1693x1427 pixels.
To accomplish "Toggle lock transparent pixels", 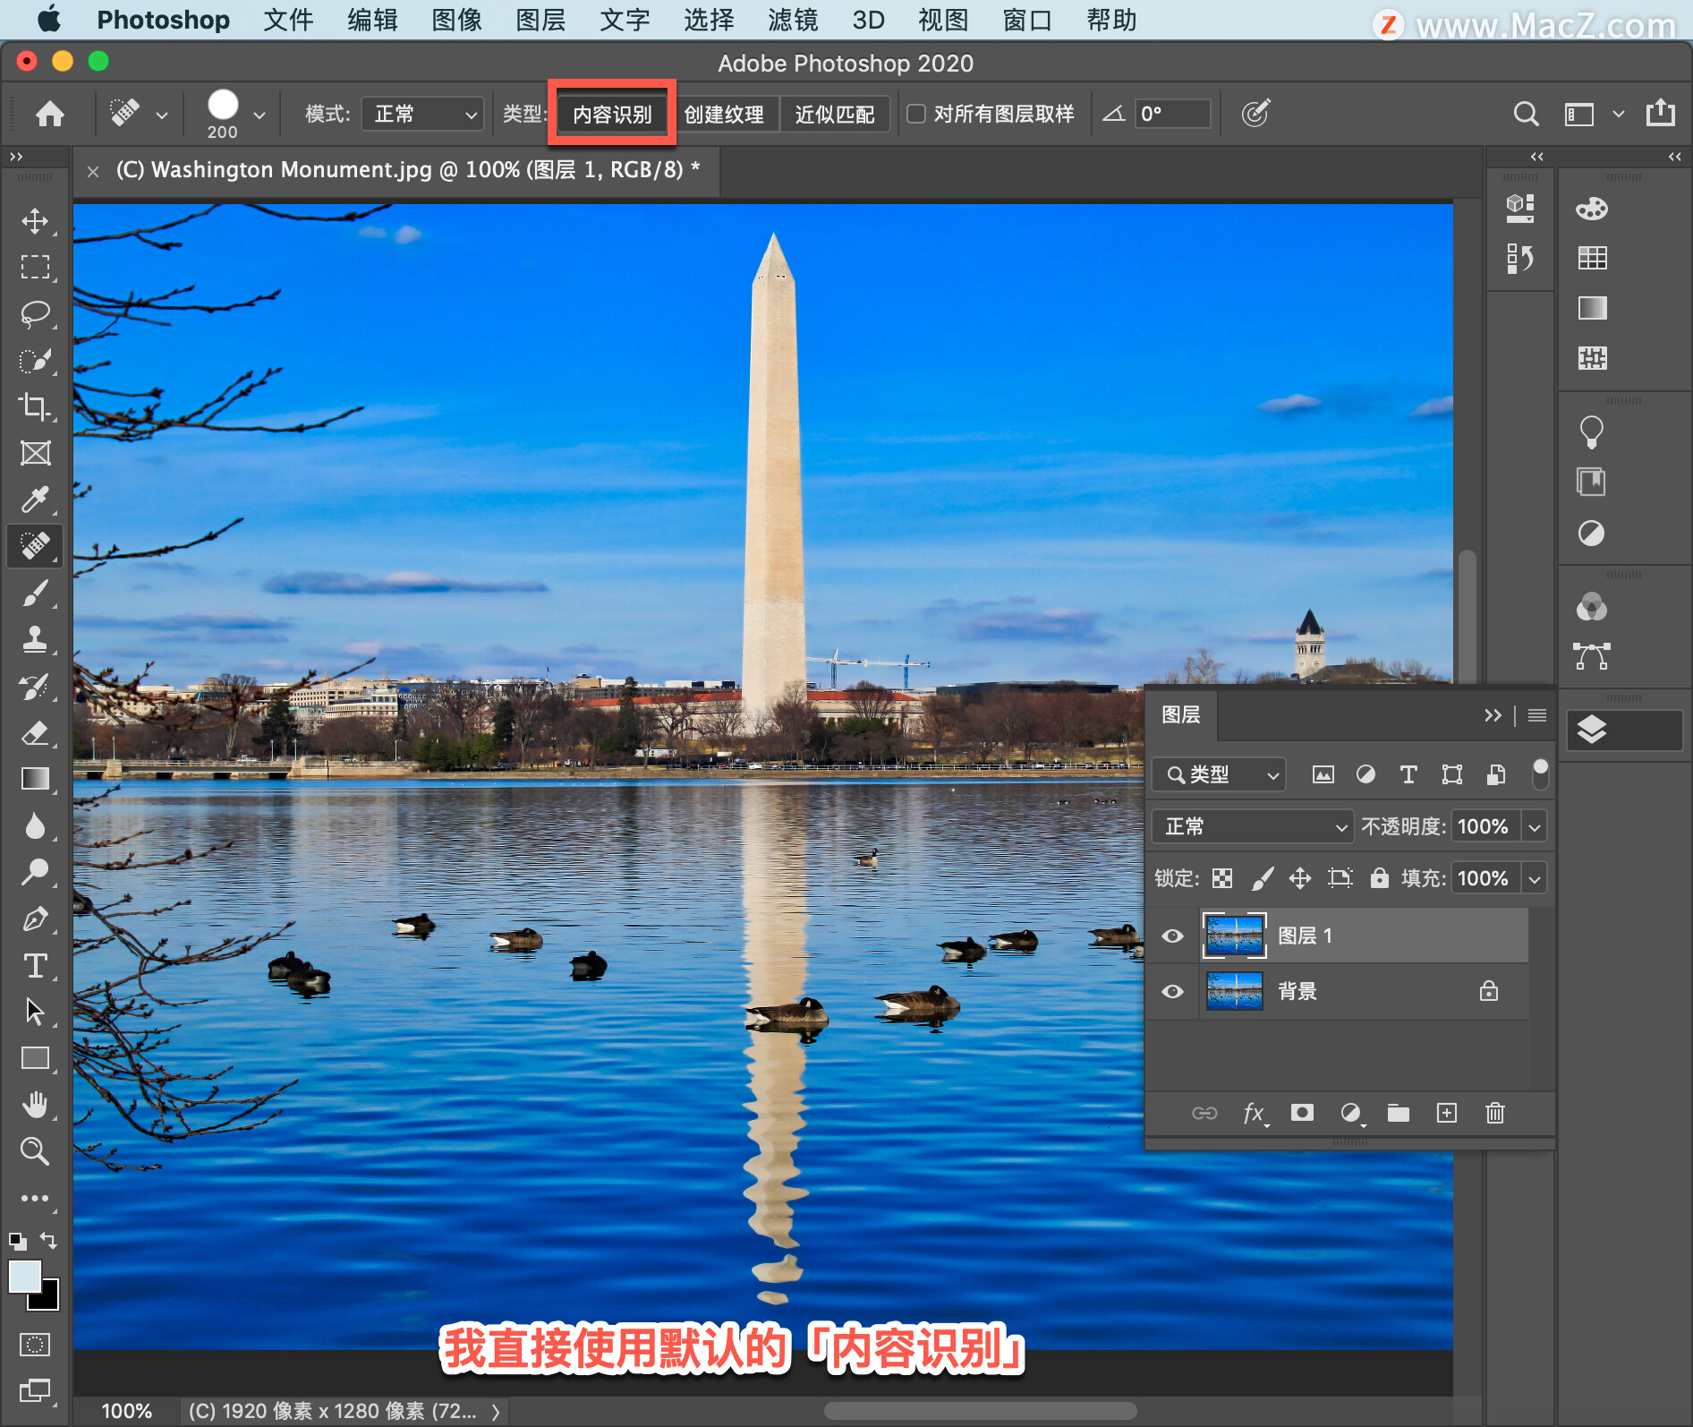I will 1222,878.
